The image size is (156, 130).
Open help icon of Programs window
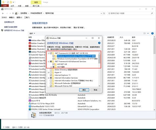[x=152, y=33]
